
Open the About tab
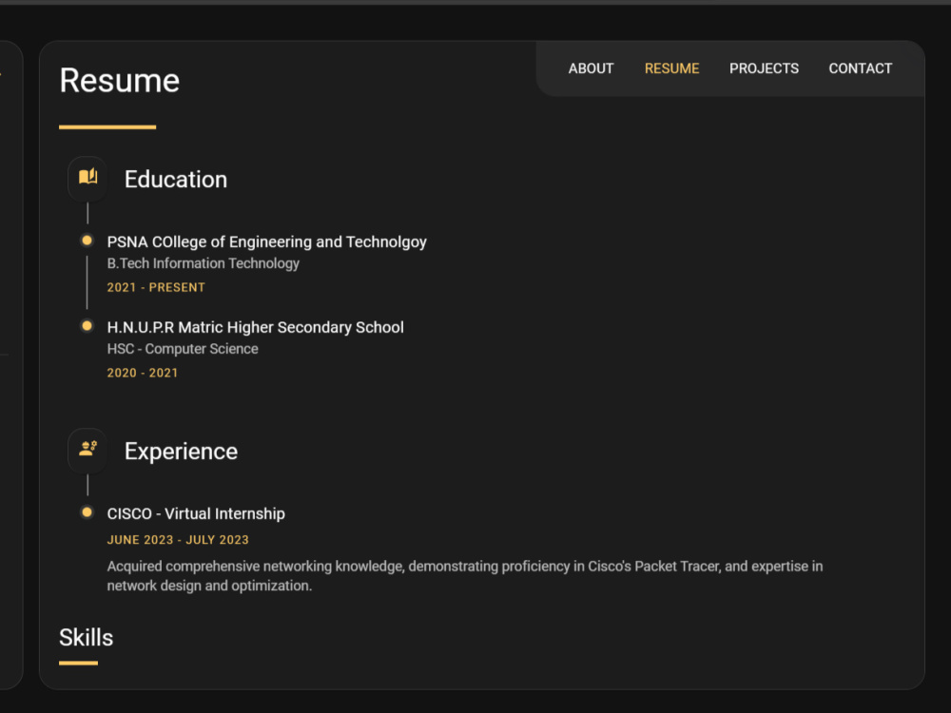coord(591,68)
